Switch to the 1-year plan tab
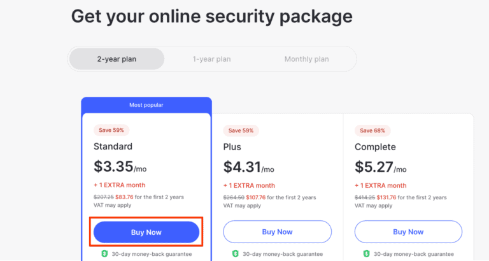Screen dimensions: 489x261 click(x=211, y=59)
